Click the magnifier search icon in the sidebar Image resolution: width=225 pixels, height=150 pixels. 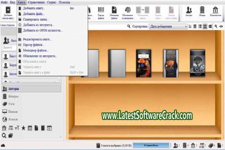tap(4, 135)
